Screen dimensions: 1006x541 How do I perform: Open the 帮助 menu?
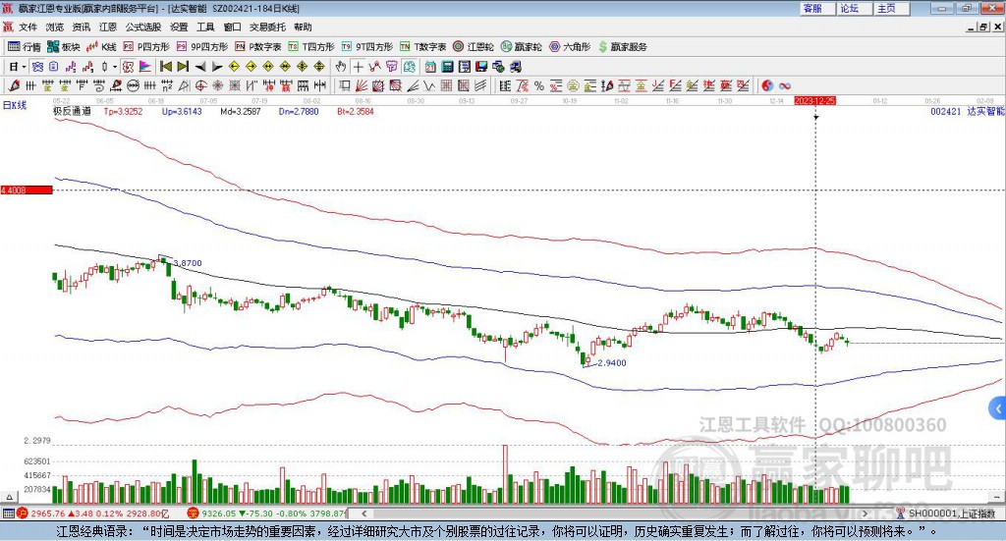click(x=303, y=27)
